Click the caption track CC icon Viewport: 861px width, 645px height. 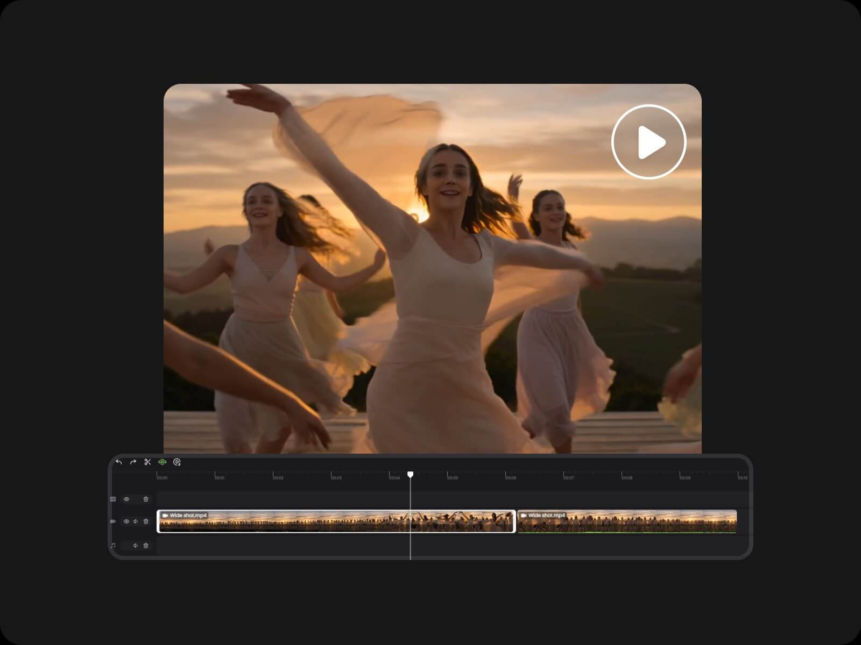pos(113,499)
